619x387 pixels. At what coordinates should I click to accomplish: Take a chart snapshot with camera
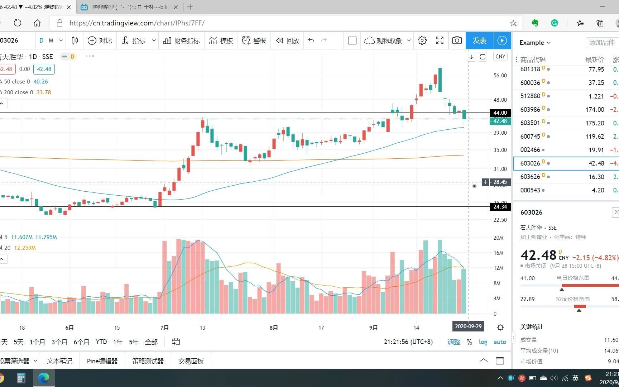(x=457, y=40)
